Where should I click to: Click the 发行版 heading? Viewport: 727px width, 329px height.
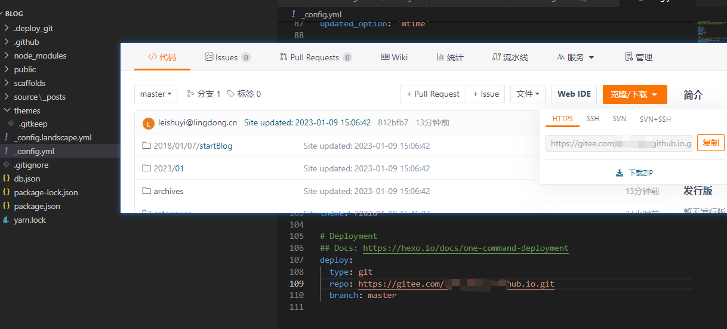coord(698,191)
